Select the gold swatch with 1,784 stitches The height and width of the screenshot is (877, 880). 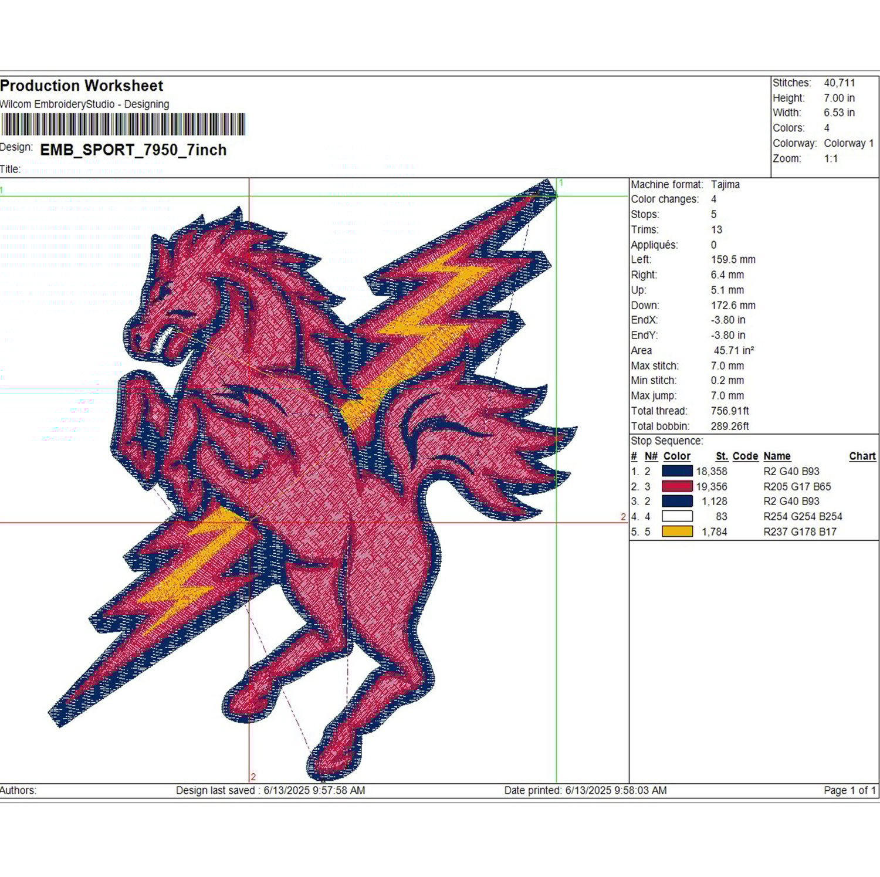pyautogui.click(x=677, y=531)
